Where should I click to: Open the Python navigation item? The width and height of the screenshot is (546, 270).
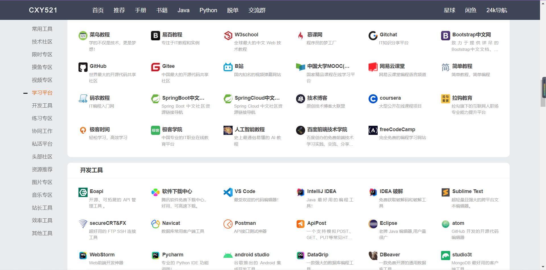click(x=208, y=10)
